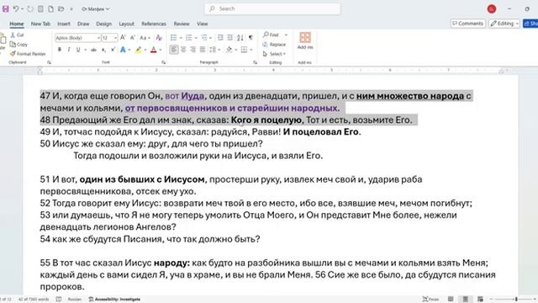Increase paragraph indent

229,37
